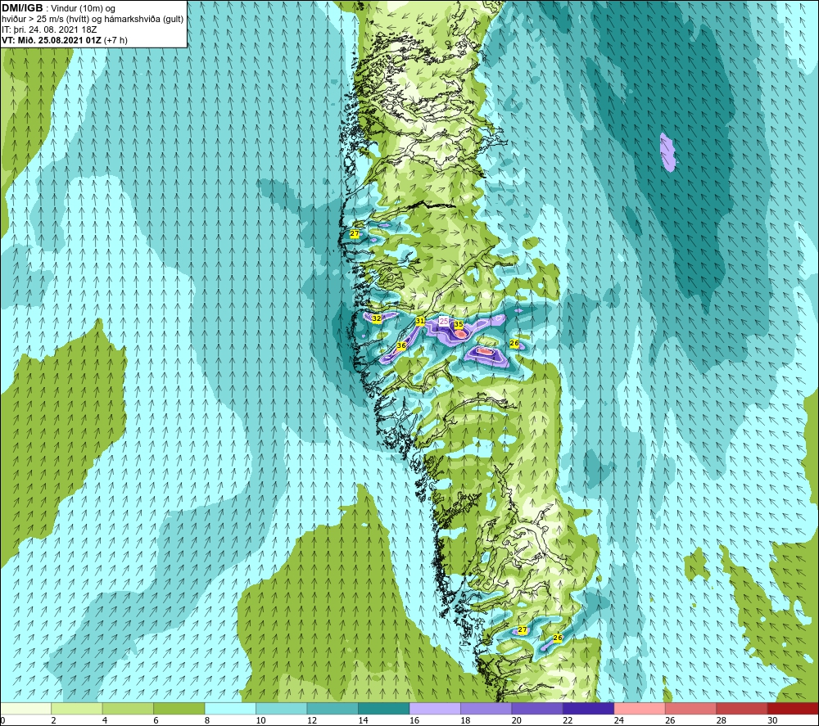Click the DMI/IGB title text
Image resolution: width=819 pixels, height=726 pixels.
[22, 8]
